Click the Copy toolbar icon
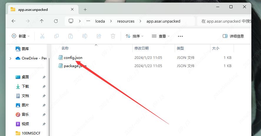Screen dimensions: 261x136 coord(56,36)
